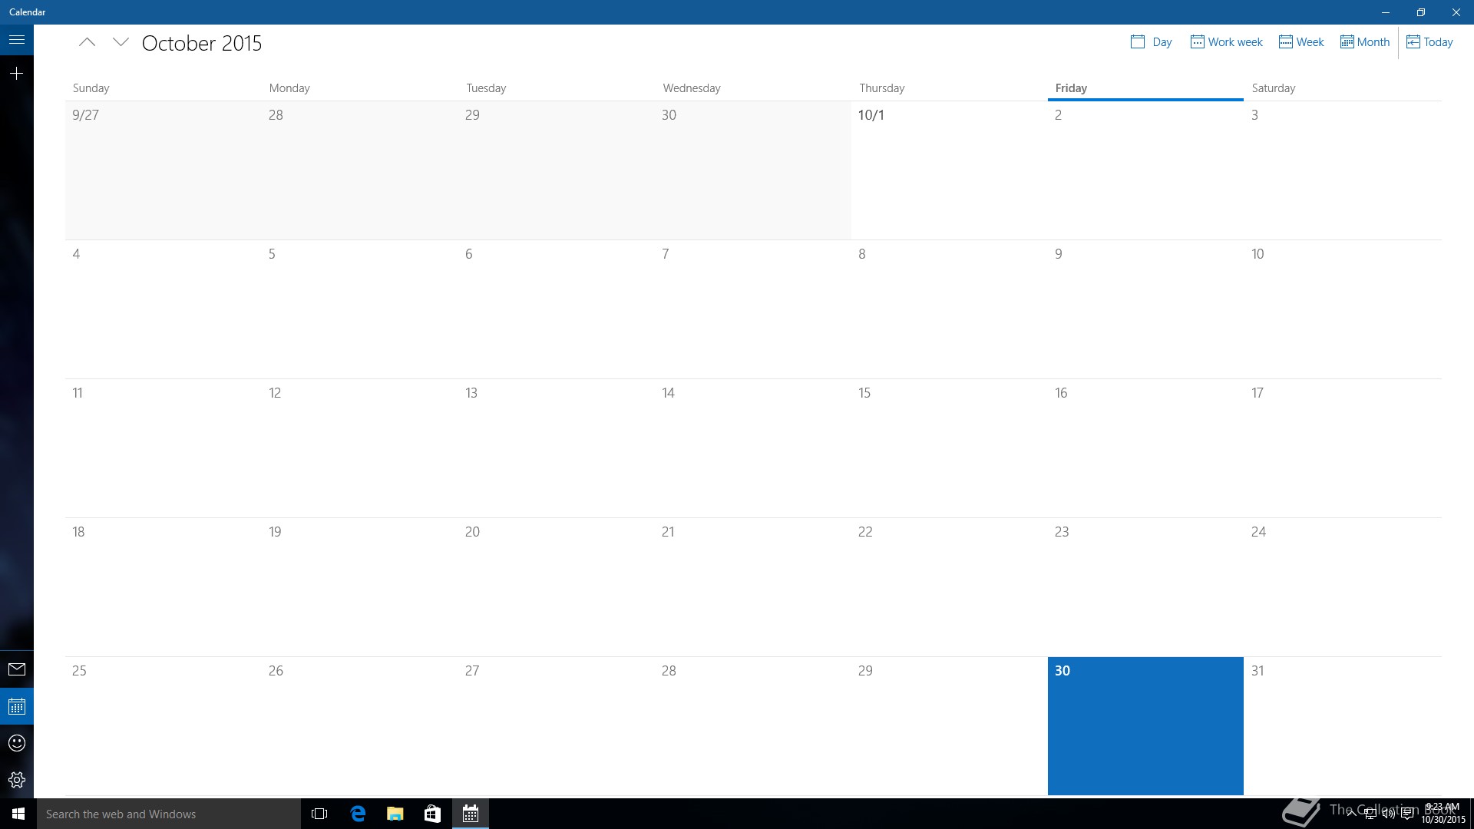The width and height of the screenshot is (1474, 829).
Task: Open the Windows Start menu
Action: (18, 814)
